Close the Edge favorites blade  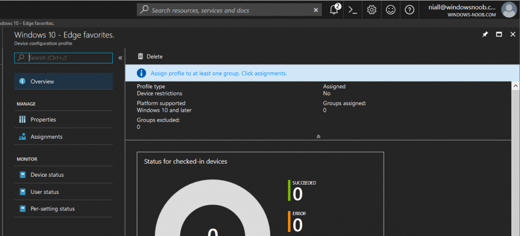(513, 34)
